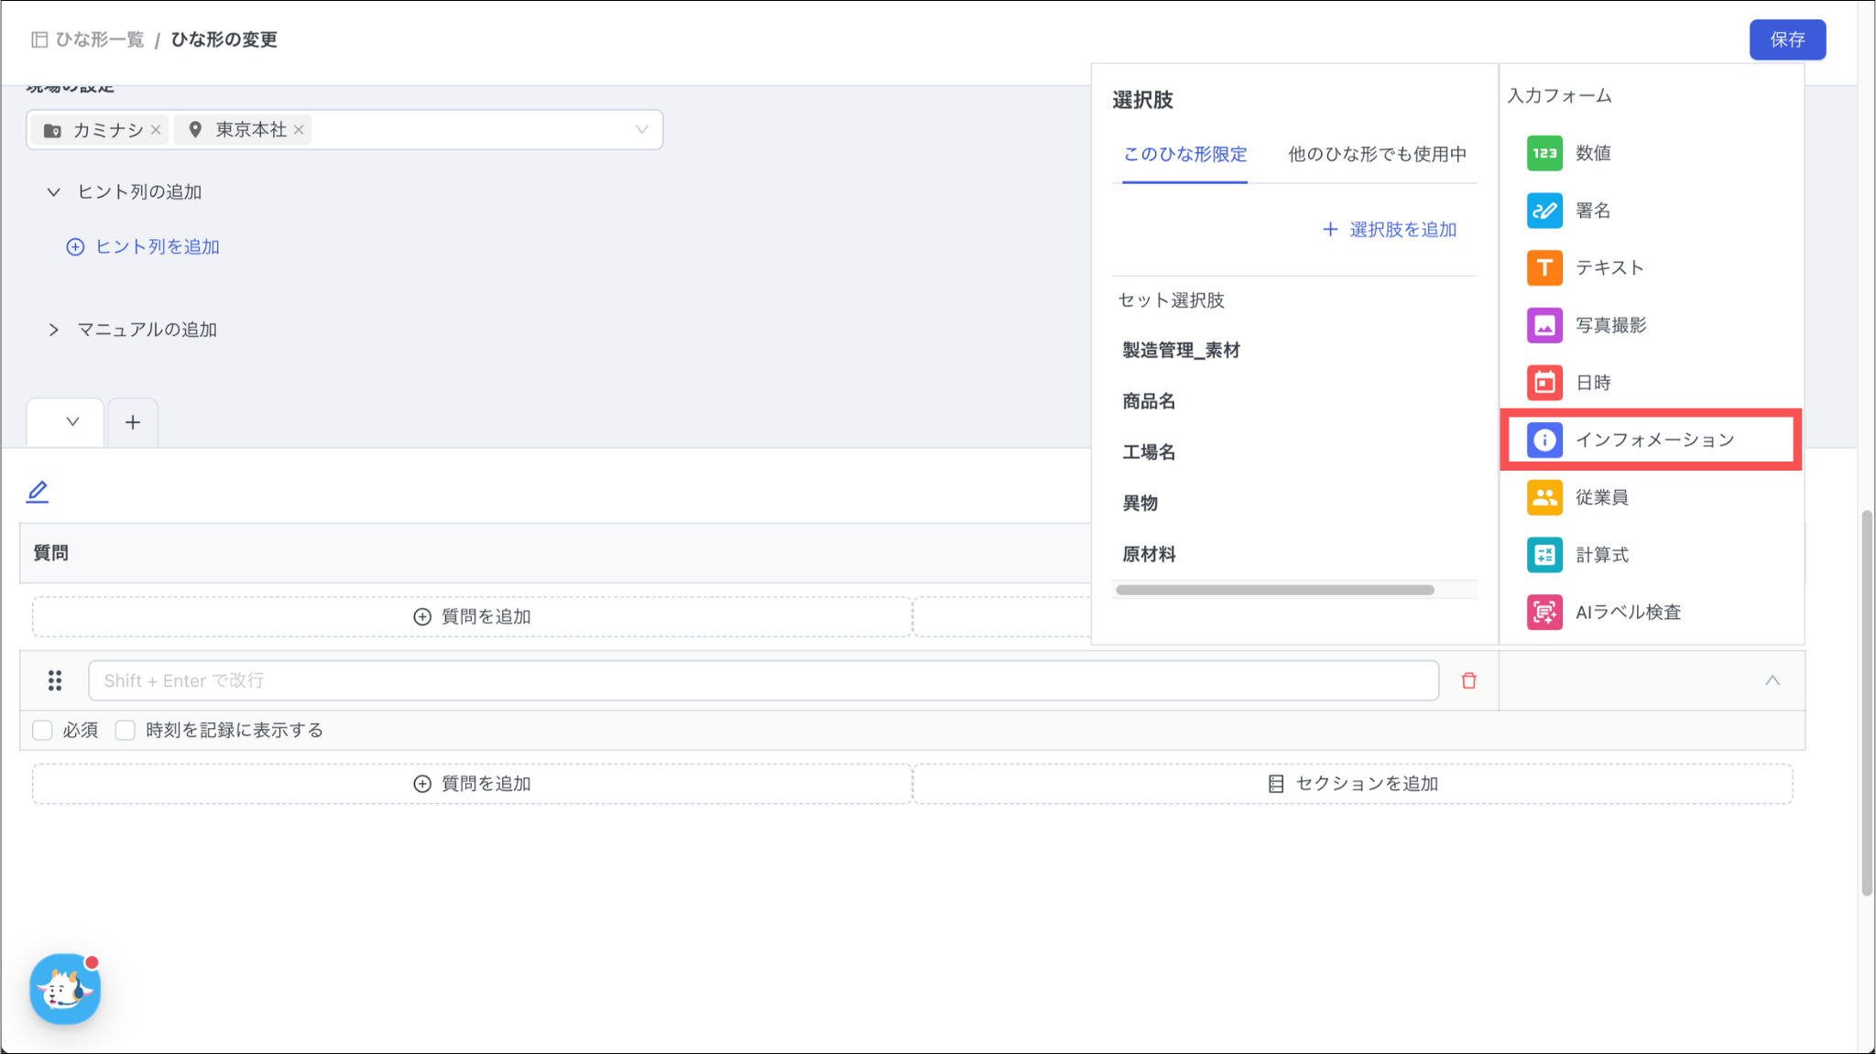Expand the マニュアルの追加 section

click(x=54, y=330)
